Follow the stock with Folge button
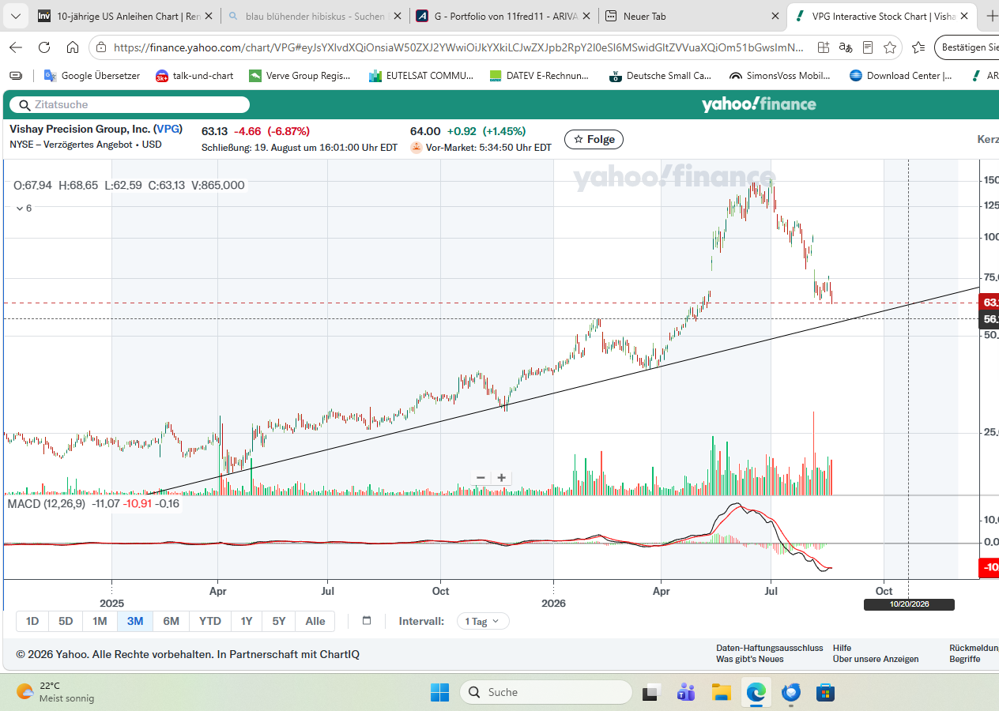The image size is (999, 711). (594, 139)
